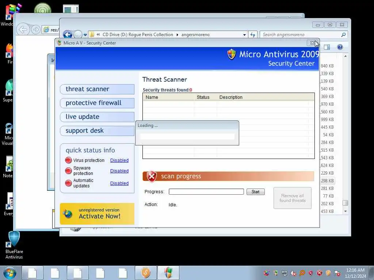Screen dimensions: 374x280
Task: Click the Micro A V title bar icon
Action: (x=59, y=43)
